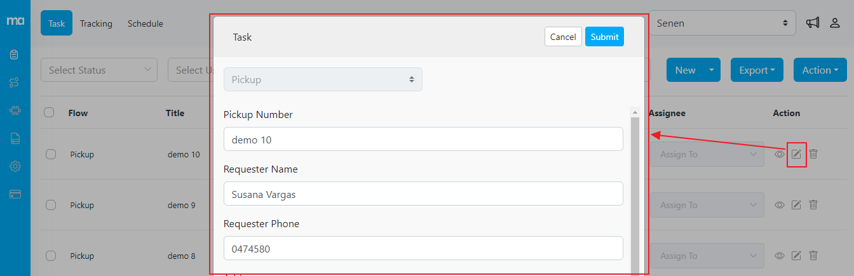This screenshot has width=854, height=276.
Task: Open the Export dropdown menu
Action: (757, 70)
